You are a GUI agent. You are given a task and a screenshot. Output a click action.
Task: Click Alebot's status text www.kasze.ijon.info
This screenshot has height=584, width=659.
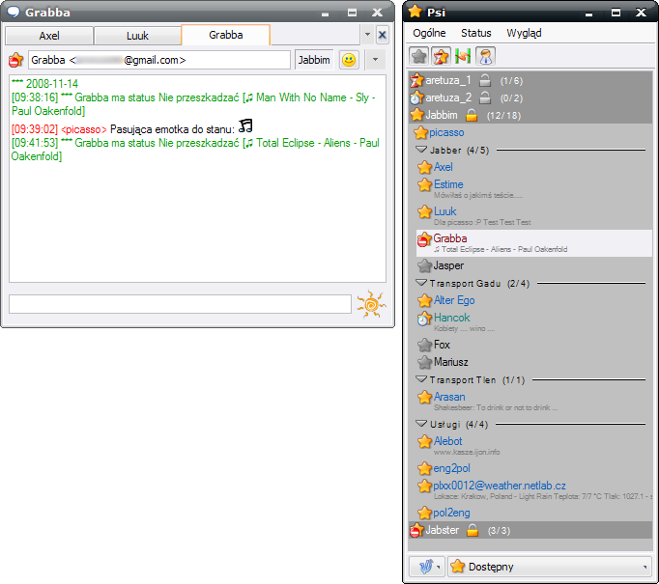(x=467, y=452)
